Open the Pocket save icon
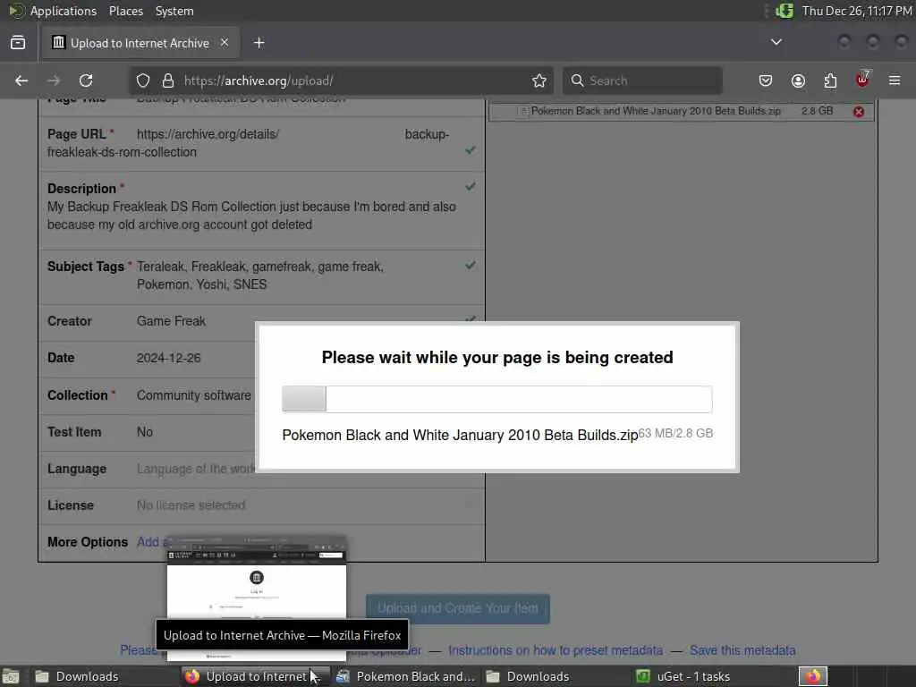916x687 pixels. [766, 81]
